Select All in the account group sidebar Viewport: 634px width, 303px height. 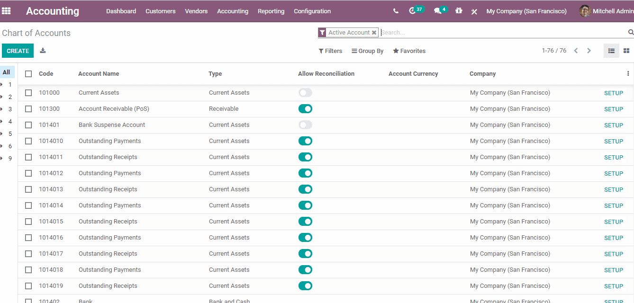7,72
